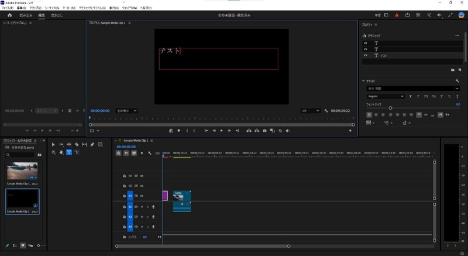Open the font family dropdown
468x256 pixels.
coord(457,88)
